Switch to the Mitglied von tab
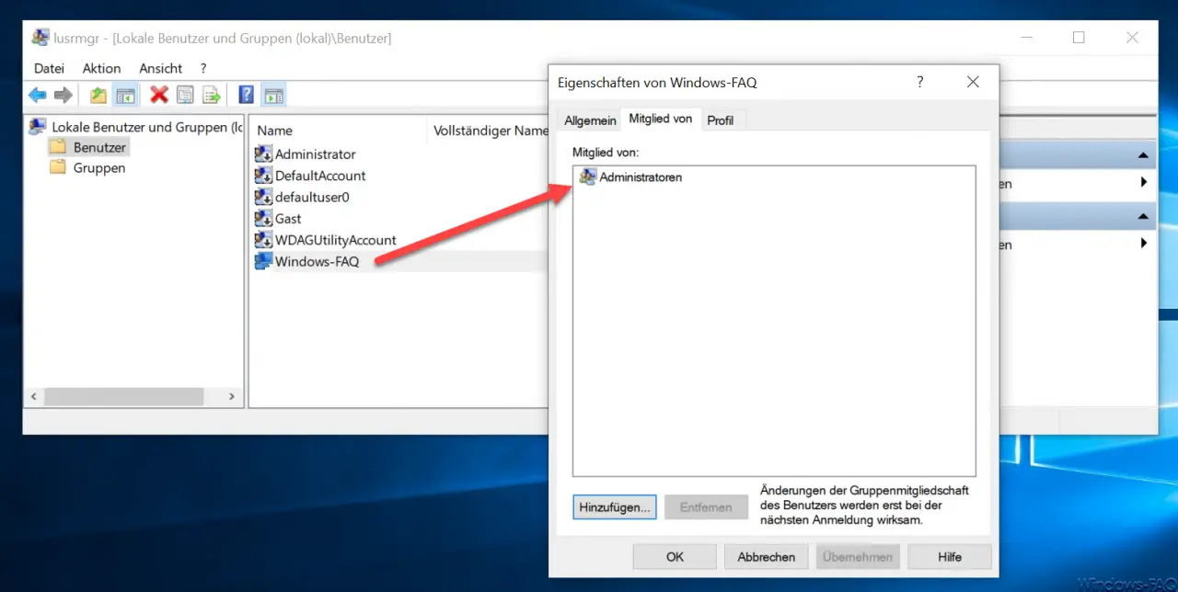 tap(661, 120)
